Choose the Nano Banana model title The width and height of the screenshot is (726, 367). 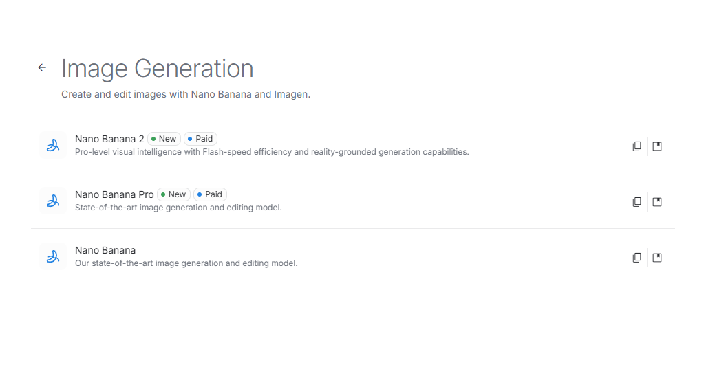(x=105, y=250)
